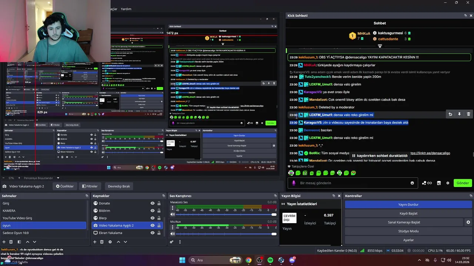Image resolution: width=474 pixels, height=266 pixels.
Task: Open advanced audio properties gears icon
Action: 171,242
